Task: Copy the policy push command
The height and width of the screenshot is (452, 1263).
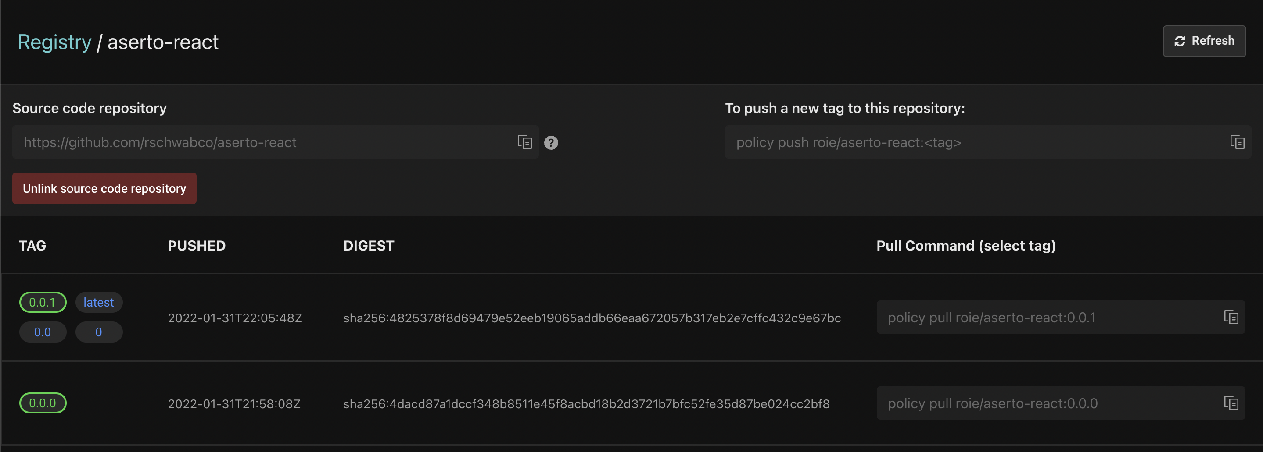Action: 1237,142
